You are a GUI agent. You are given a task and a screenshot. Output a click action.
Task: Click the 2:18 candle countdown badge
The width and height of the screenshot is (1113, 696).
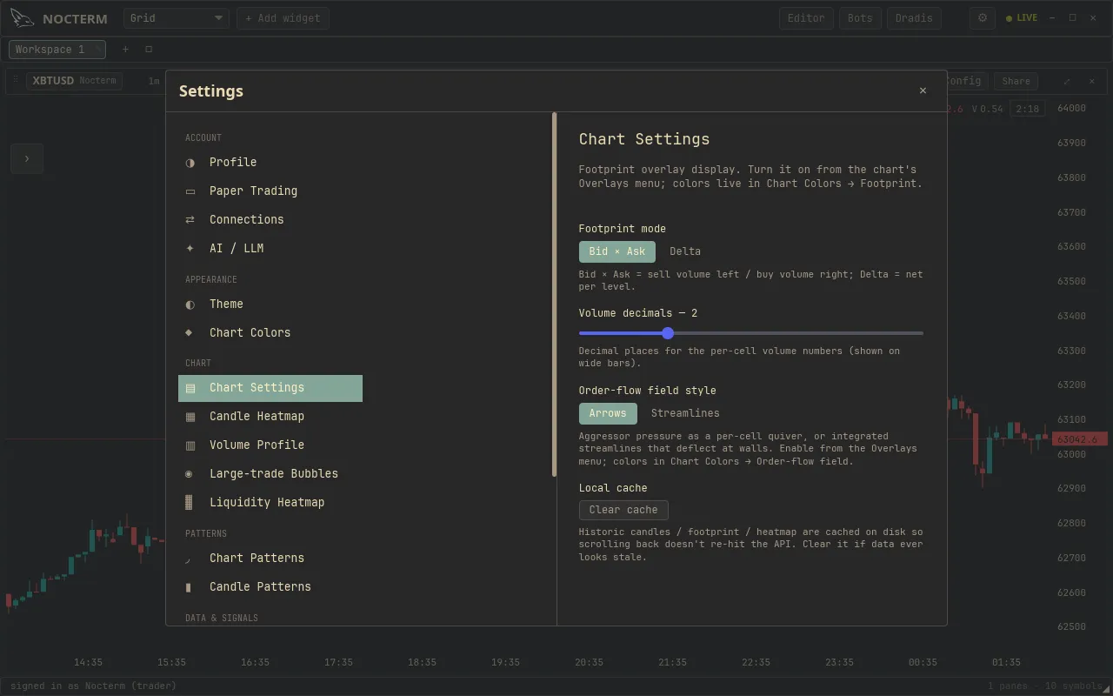(x=1027, y=109)
